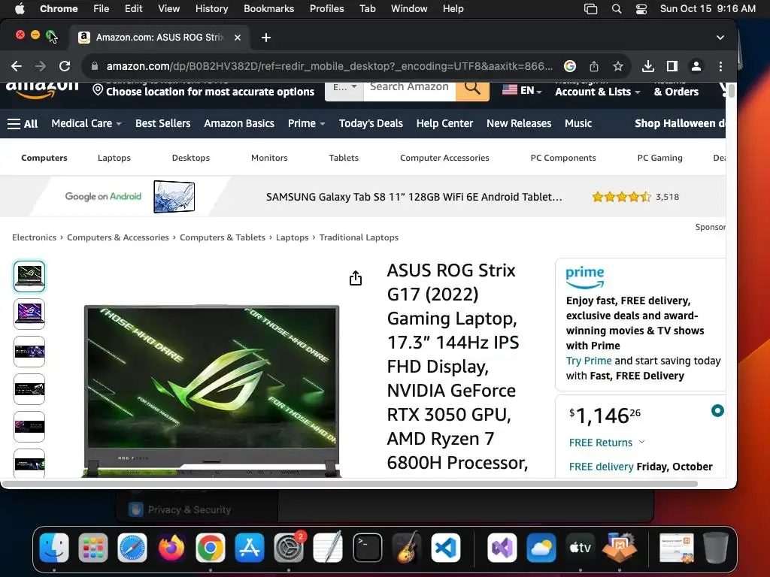Image resolution: width=770 pixels, height=577 pixels.
Task: Open Finder in the Dock
Action: coord(54,548)
